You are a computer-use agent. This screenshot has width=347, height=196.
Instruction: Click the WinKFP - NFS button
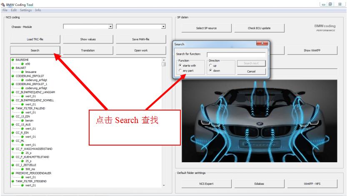[x=312, y=183]
